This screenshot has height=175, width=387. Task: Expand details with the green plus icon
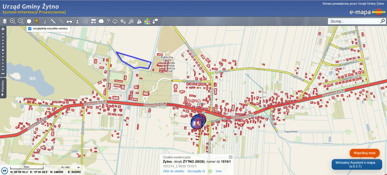[210, 171]
